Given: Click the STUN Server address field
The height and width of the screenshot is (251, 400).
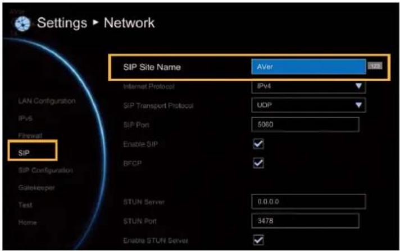Looking at the screenshot, I should pos(308,202).
